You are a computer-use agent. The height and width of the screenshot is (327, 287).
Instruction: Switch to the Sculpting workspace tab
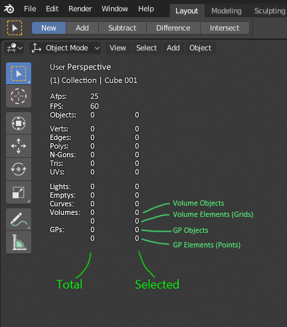(x=269, y=11)
